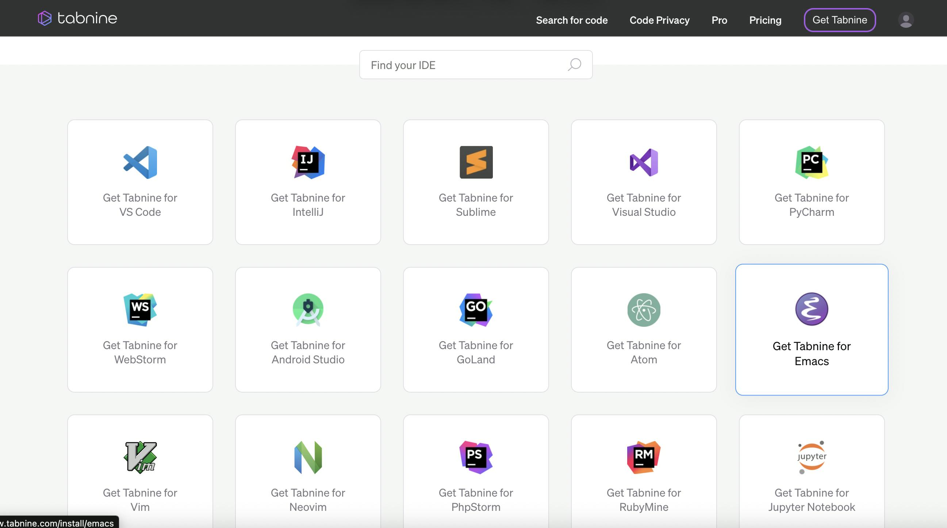Click the Neovim logo icon

[308, 458]
